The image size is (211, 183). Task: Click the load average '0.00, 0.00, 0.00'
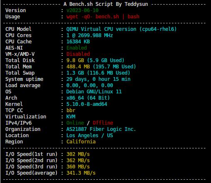click(90, 85)
